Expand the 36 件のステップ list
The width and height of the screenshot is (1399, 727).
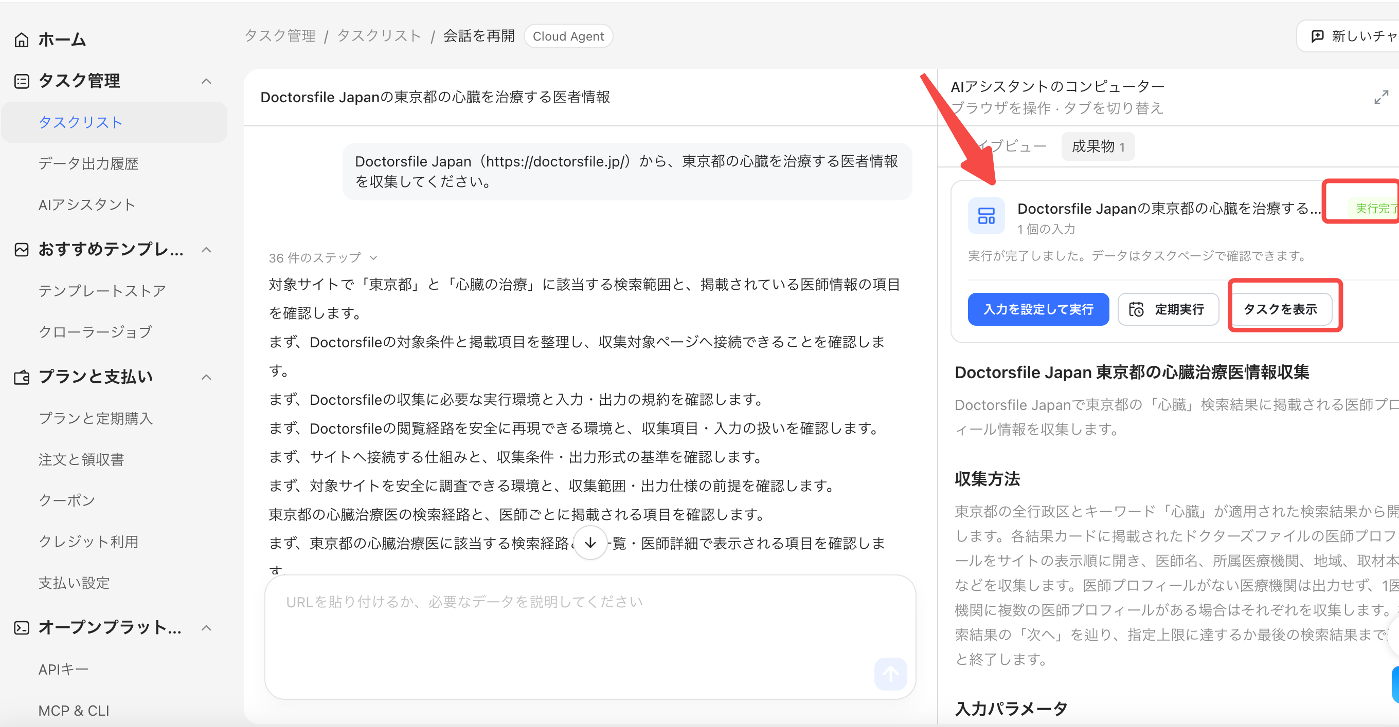pyautogui.click(x=322, y=258)
